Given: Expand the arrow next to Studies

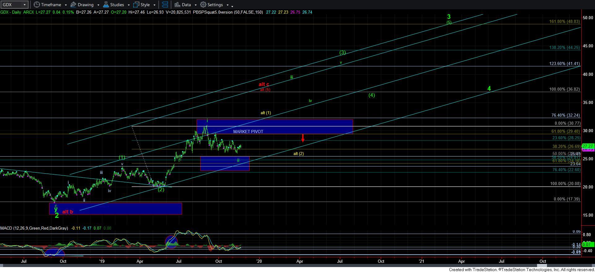Looking at the screenshot, I should point(129,5).
